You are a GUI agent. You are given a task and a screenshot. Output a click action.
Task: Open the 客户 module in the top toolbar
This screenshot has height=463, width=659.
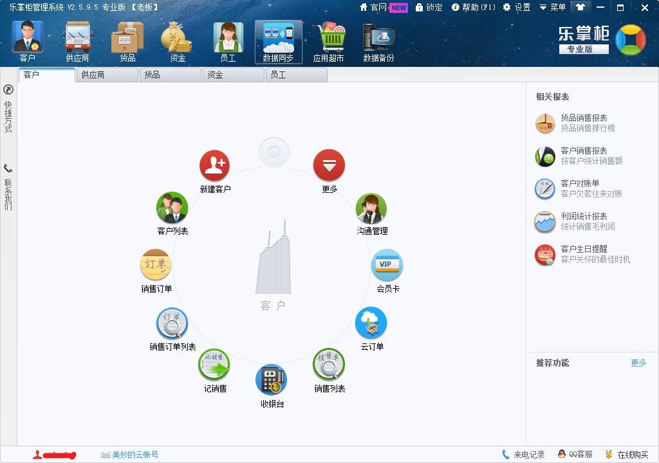[27, 42]
